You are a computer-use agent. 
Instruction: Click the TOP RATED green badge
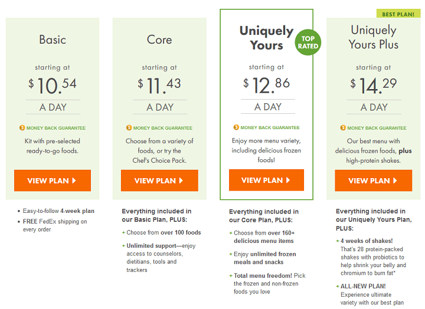coord(308,42)
